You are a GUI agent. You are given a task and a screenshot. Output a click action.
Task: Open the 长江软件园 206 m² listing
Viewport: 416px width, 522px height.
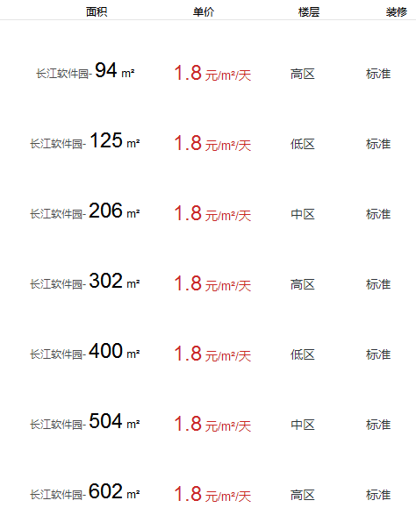point(85,211)
